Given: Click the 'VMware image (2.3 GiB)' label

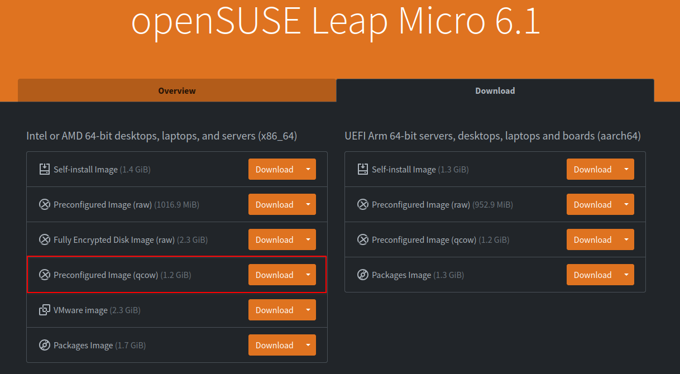Looking at the screenshot, I should pyautogui.click(x=97, y=310).
